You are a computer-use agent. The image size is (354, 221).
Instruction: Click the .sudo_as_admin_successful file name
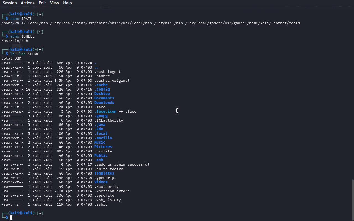pyautogui.click(x=122, y=164)
